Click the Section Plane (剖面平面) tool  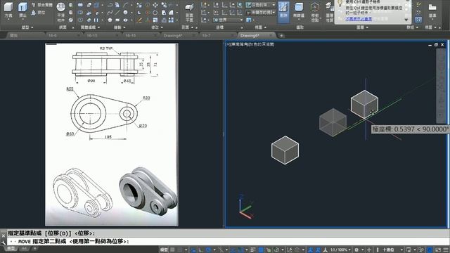point(189,12)
